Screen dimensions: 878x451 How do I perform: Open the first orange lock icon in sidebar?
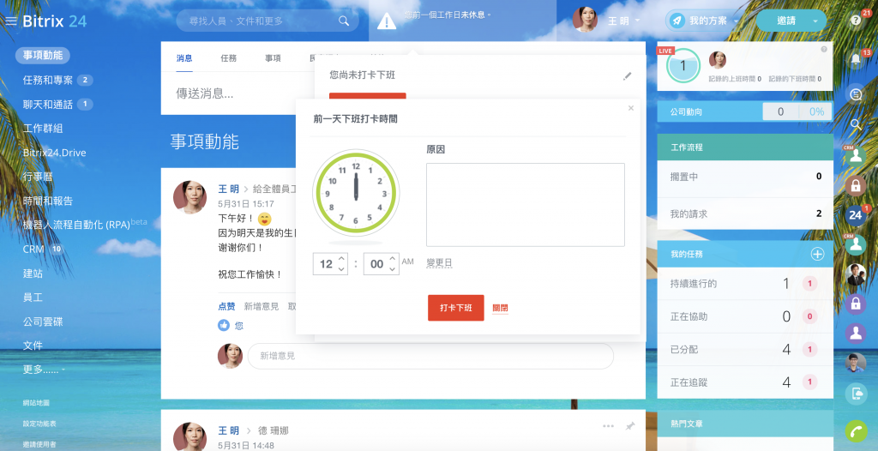click(x=856, y=185)
